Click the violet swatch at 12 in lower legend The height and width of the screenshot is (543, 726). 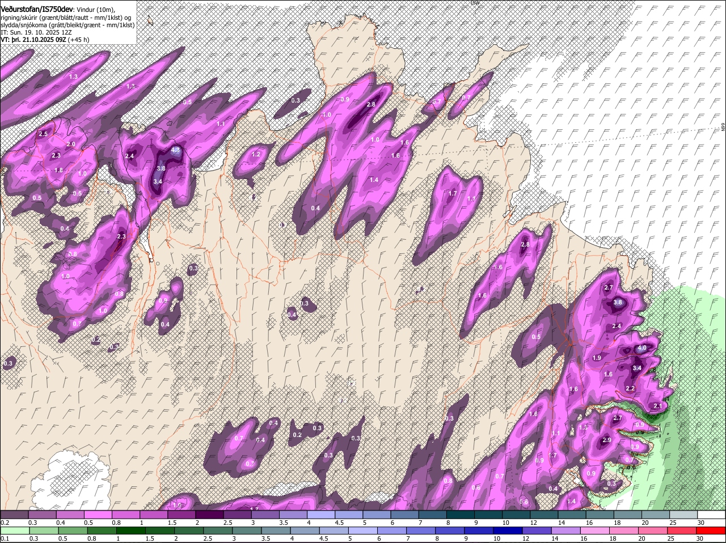[537, 531]
